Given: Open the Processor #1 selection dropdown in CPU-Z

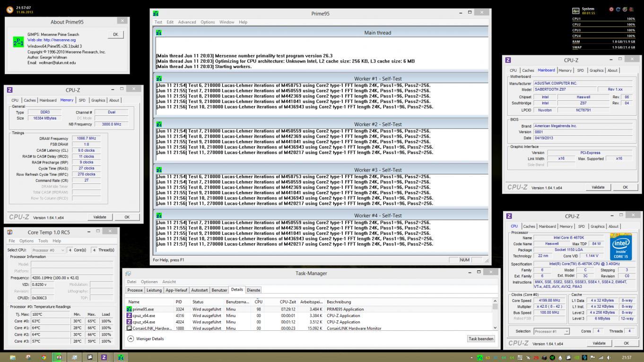Looking at the screenshot, I should pos(552,331).
